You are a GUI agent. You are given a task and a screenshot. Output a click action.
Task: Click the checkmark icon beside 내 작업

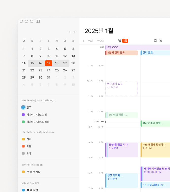28,190
